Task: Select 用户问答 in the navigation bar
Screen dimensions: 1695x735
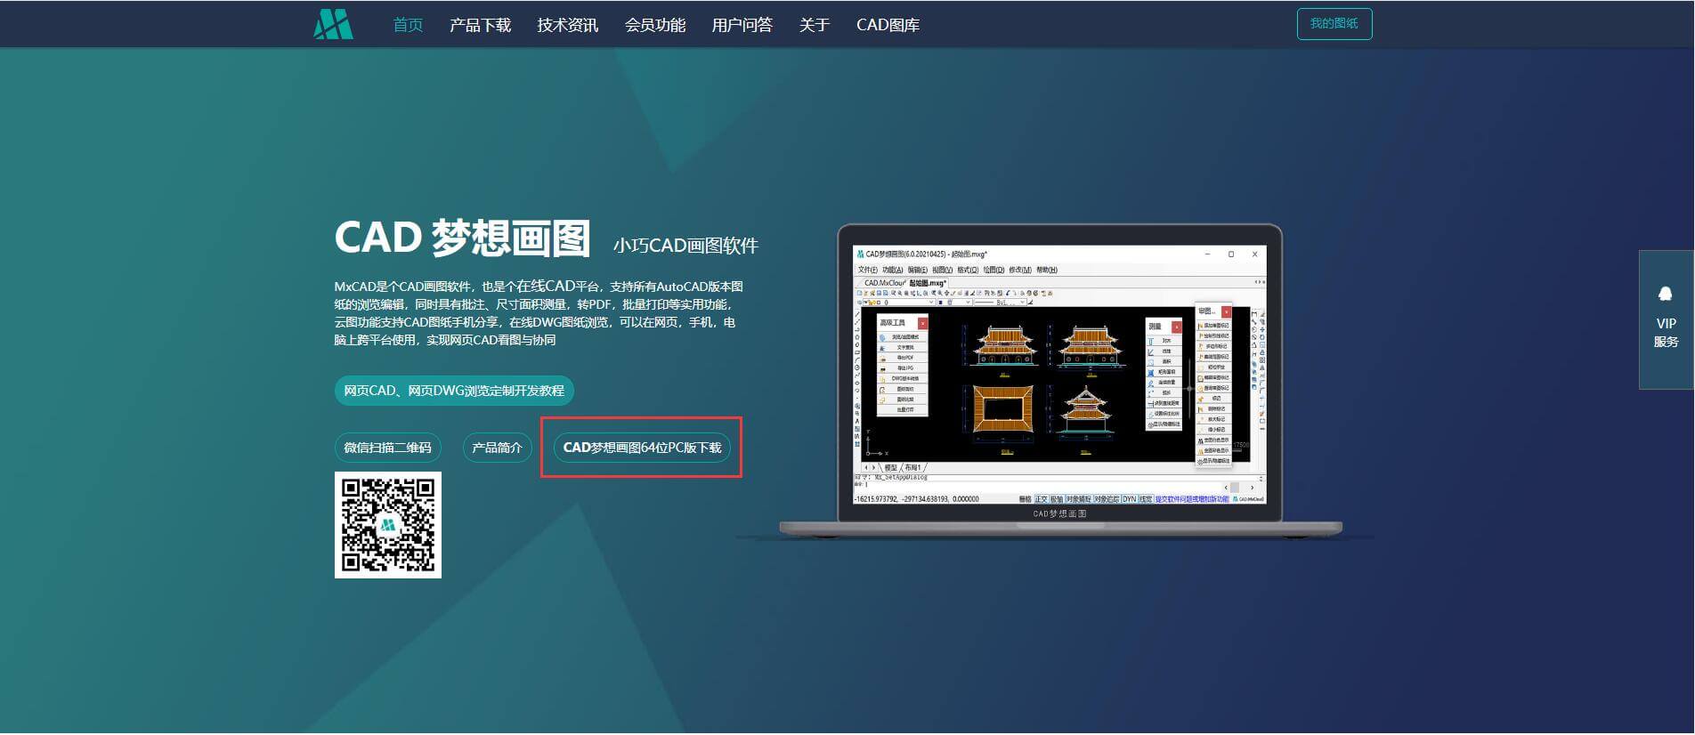Action: pyautogui.click(x=742, y=25)
